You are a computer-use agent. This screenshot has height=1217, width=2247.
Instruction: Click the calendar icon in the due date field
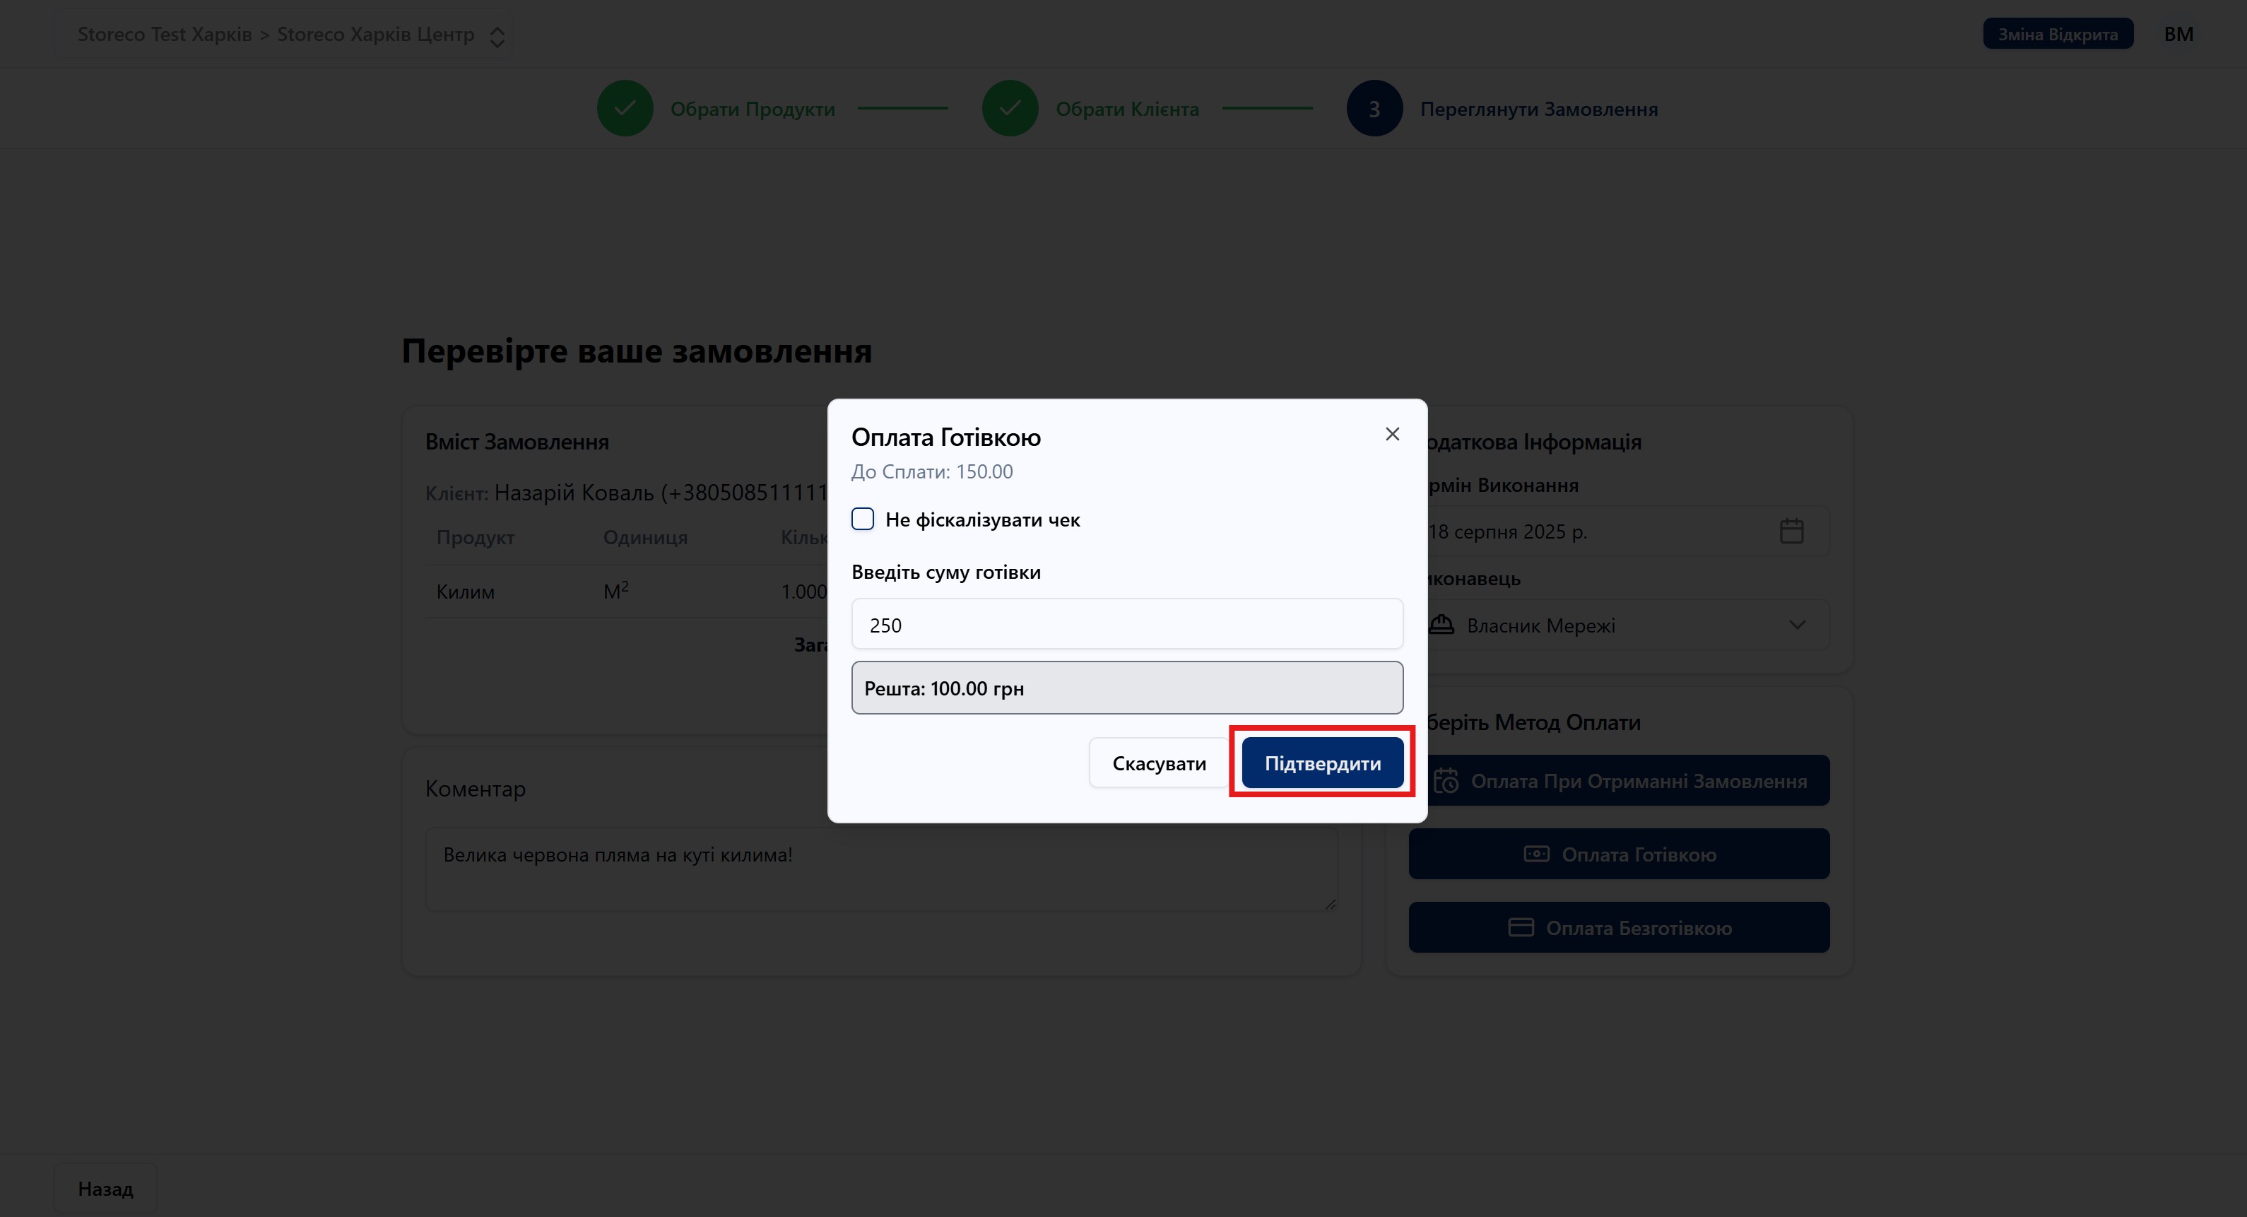coord(1791,531)
